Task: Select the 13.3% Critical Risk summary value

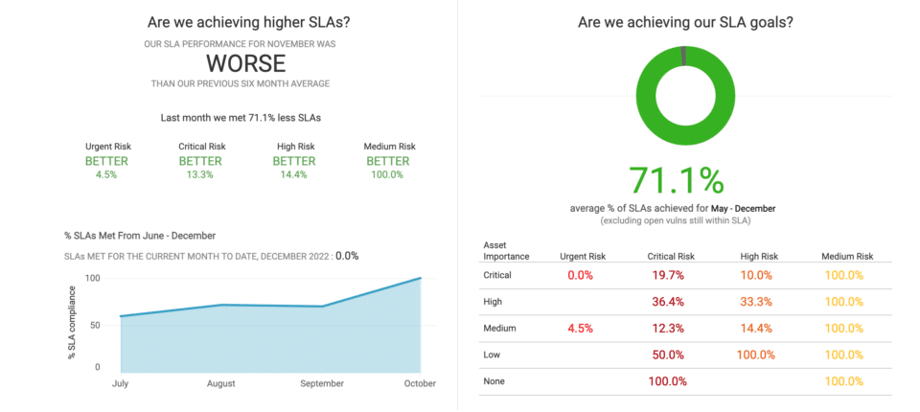Action: (200, 174)
